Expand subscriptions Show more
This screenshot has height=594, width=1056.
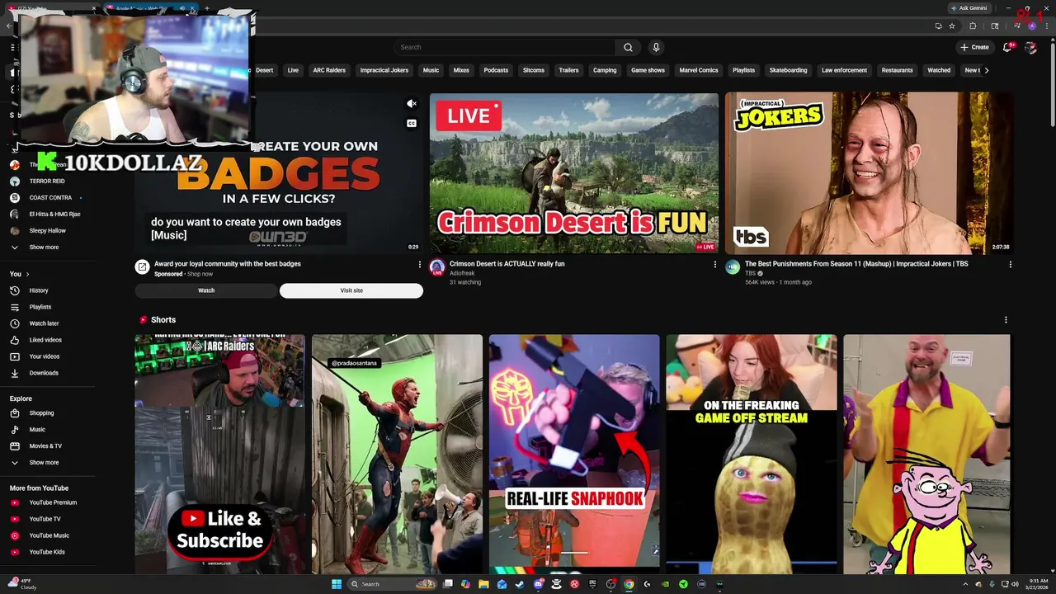44,247
